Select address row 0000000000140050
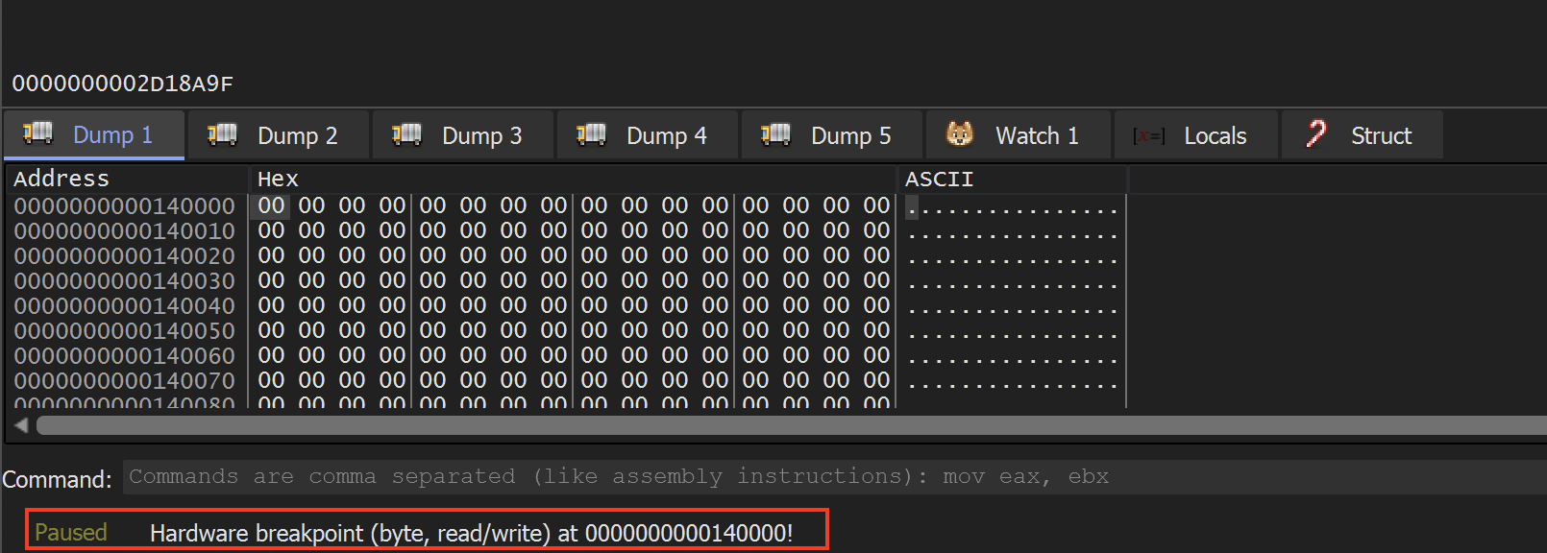The width and height of the screenshot is (1547, 553). (x=125, y=330)
